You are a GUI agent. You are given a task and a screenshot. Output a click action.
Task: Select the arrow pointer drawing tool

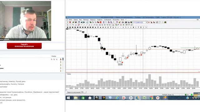click(x=67, y=25)
